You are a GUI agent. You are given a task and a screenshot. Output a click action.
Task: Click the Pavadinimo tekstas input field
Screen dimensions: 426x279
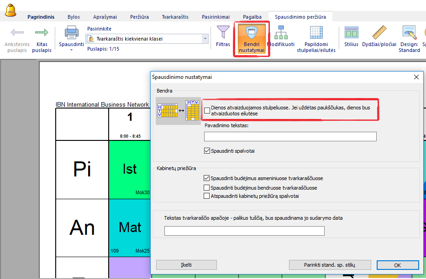point(290,136)
